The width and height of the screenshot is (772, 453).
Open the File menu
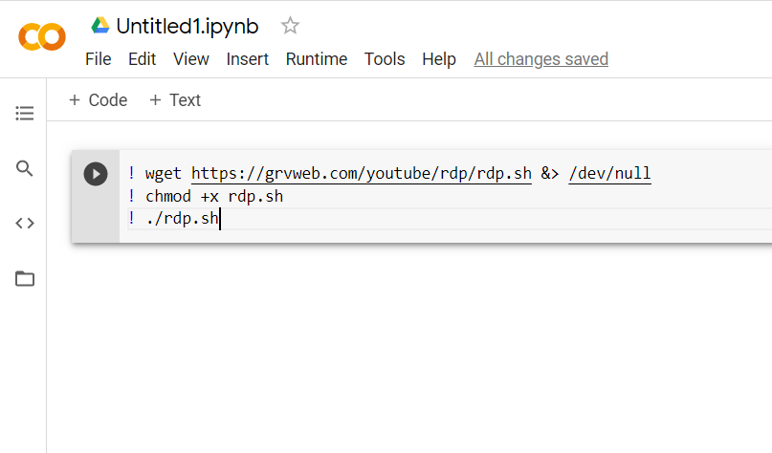click(x=98, y=59)
